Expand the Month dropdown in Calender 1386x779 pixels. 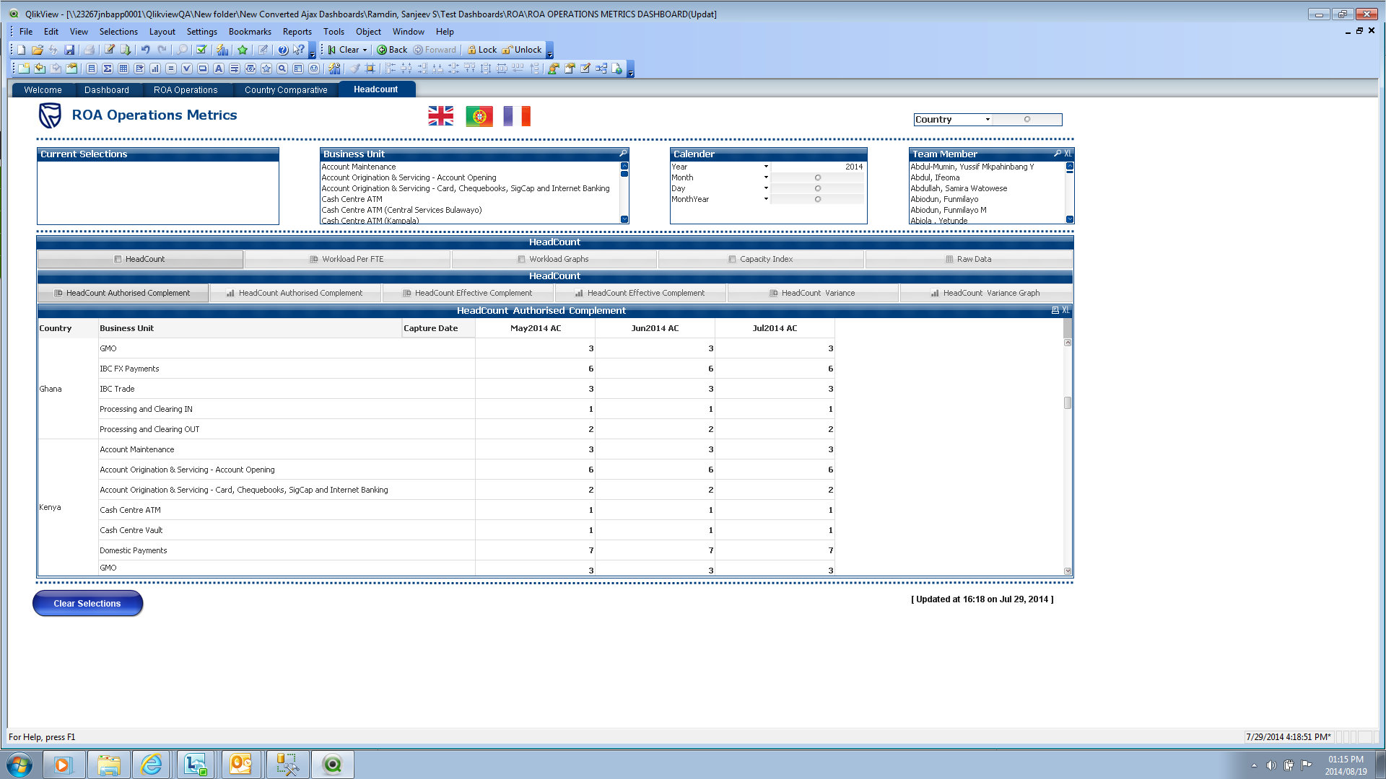tap(766, 177)
